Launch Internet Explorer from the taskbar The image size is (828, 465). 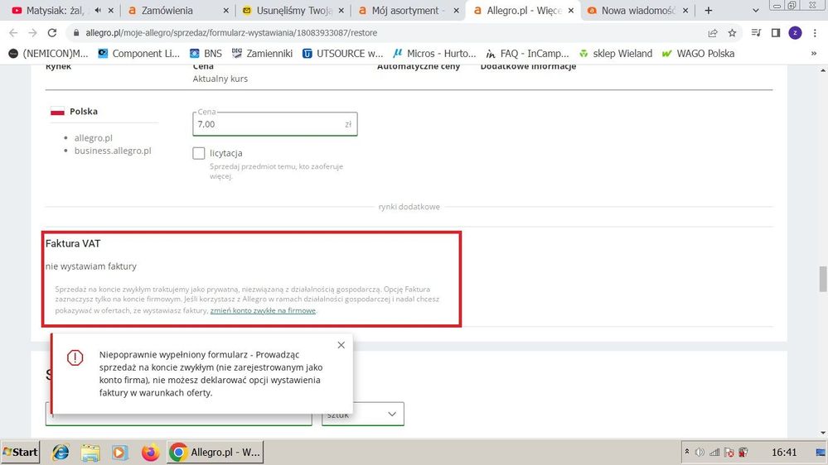tap(61, 453)
